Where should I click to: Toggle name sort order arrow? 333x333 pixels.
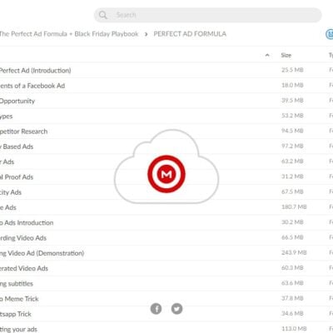coord(267,55)
